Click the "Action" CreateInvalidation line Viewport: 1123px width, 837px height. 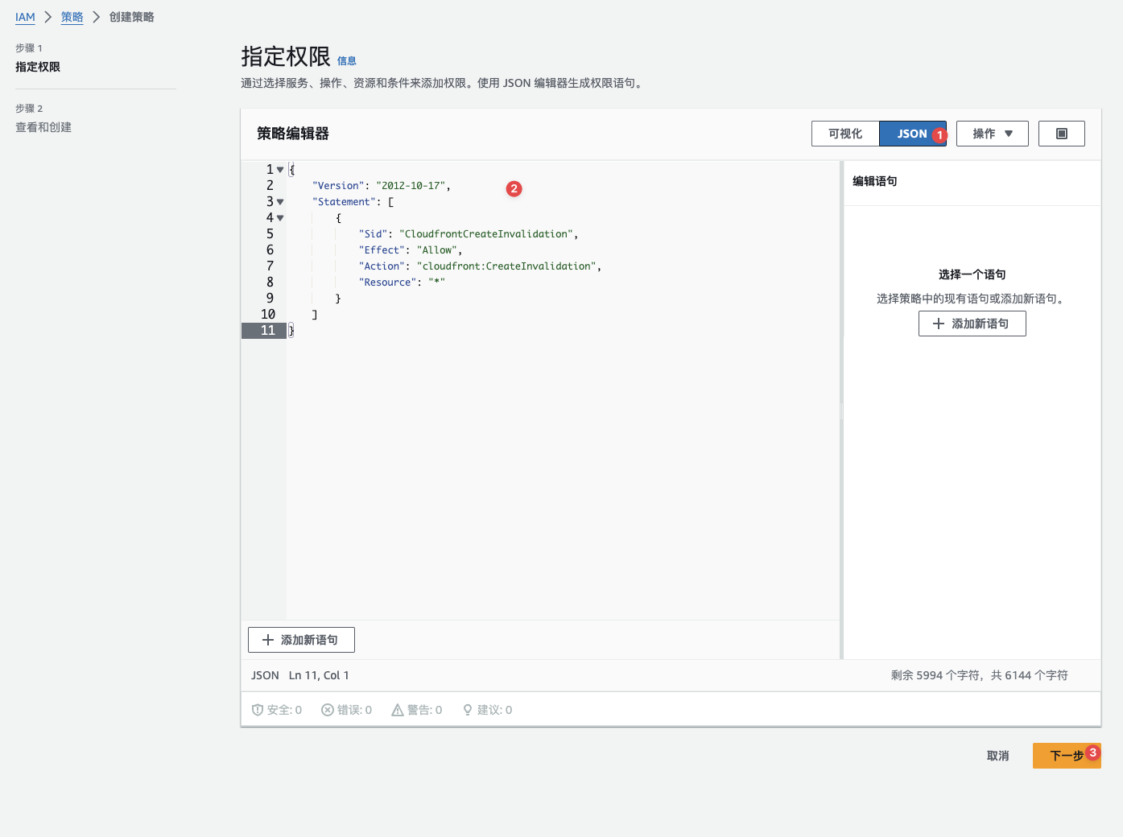pos(481,266)
